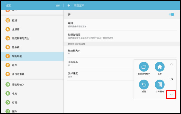Select 帐户 in settings list

click(32, 65)
